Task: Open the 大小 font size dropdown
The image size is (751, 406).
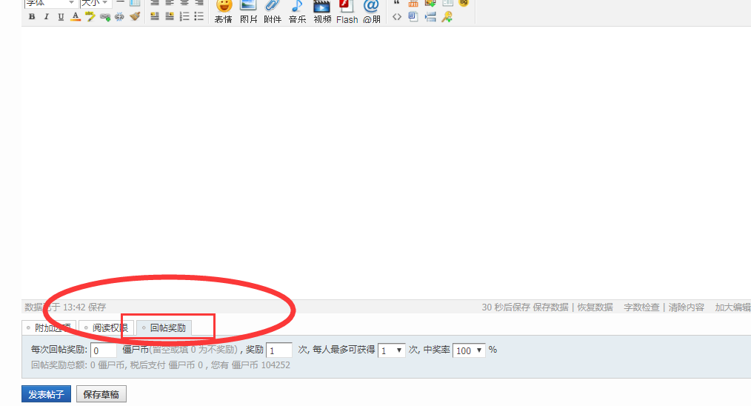Action: (96, 4)
